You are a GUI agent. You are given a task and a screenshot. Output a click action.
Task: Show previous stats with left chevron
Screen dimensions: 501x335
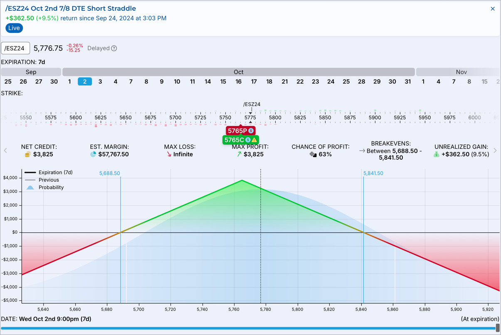tap(5, 150)
